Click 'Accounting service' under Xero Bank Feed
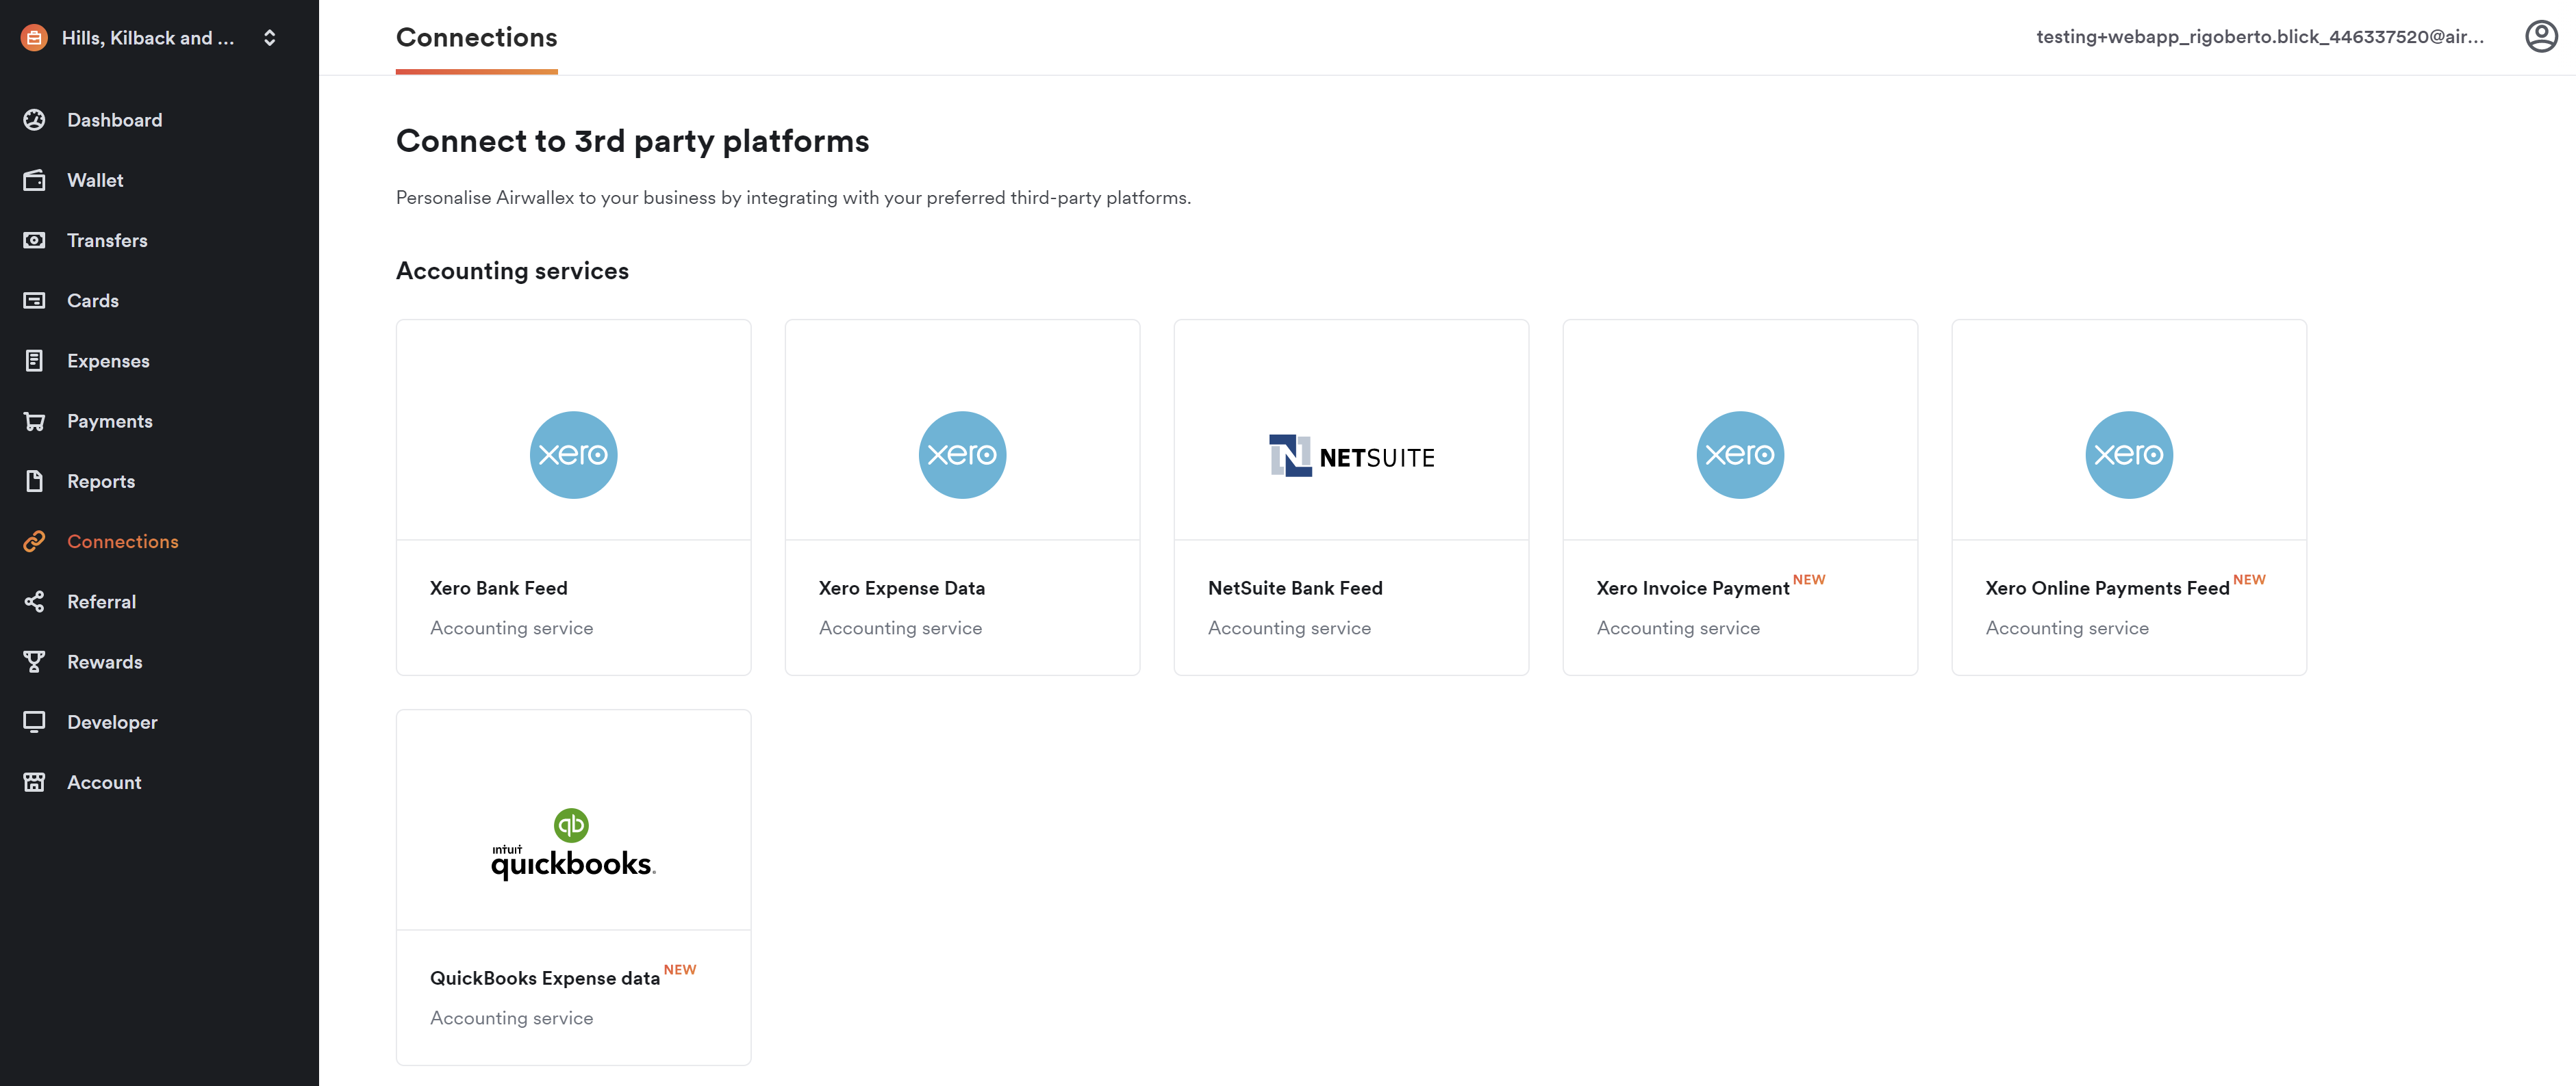This screenshot has width=2576, height=1086. point(511,628)
